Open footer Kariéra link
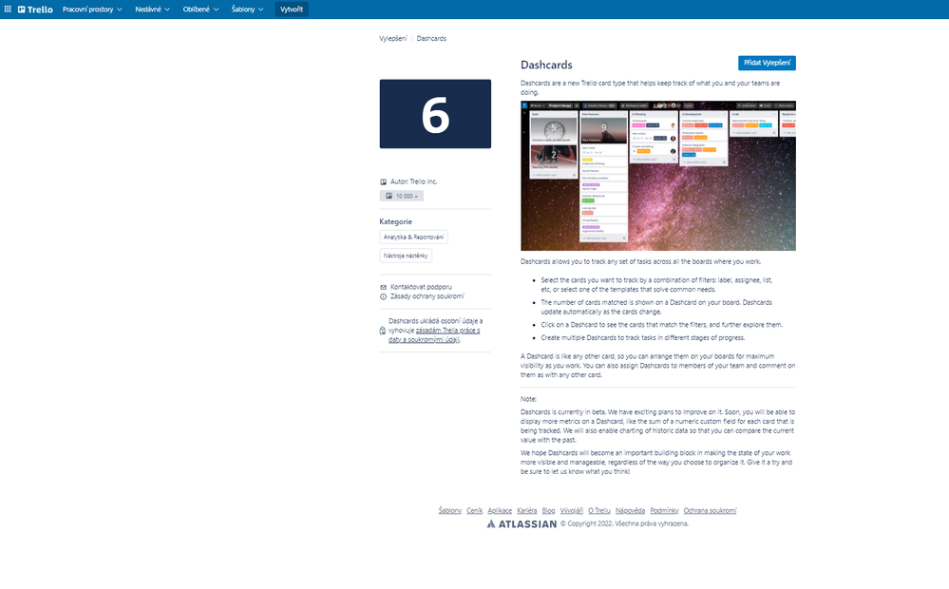This screenshot has height=589, width=949. [x=527, y=510]
